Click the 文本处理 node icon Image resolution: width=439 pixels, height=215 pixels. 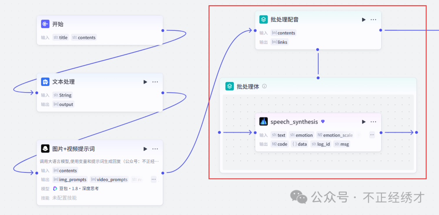pyautogui.click(x=45, y=82)
